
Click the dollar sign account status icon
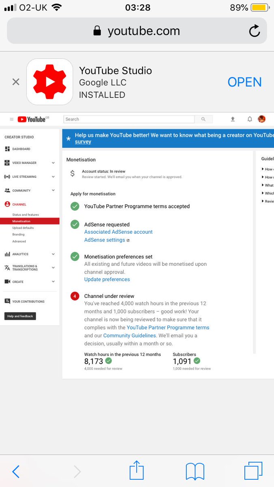click(72, 174)
